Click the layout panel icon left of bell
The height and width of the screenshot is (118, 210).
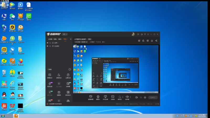click(148, 41)
